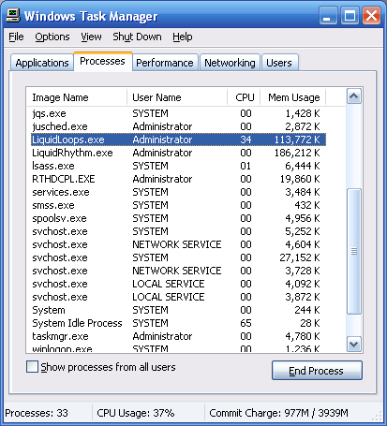Select the System process row
Image resolution: width=387 pixels, height=426 pixels.
179,310
